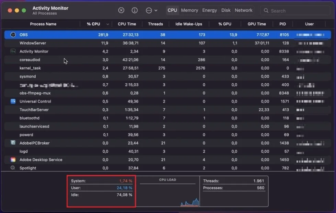Select the launchservicesd process row
Image resolution: width=336 pixels, height=213 pixels.
pos(167,127)
